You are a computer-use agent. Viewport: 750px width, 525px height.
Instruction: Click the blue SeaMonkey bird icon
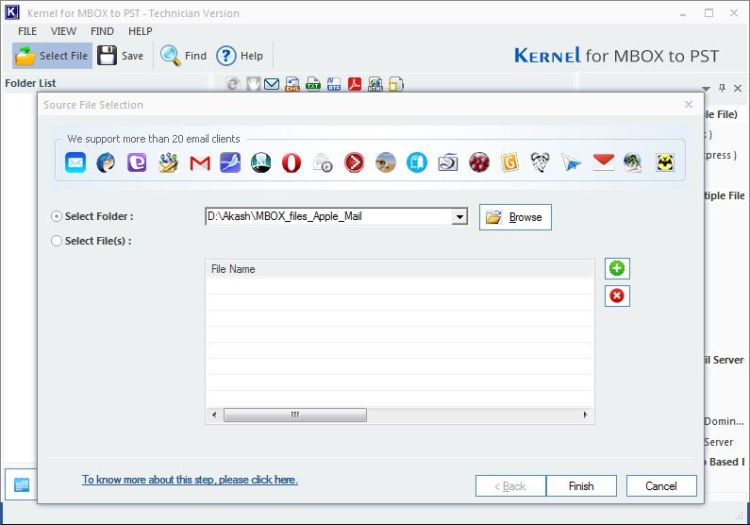pyautogui.click(x=230, y=162)
